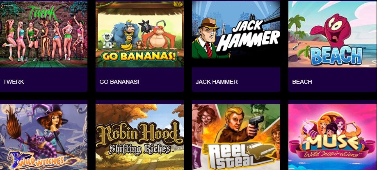This screenshot has height=170, width=377.
Task: Click the green Twerk graffiti logo
Action: (x=44, y=12)
